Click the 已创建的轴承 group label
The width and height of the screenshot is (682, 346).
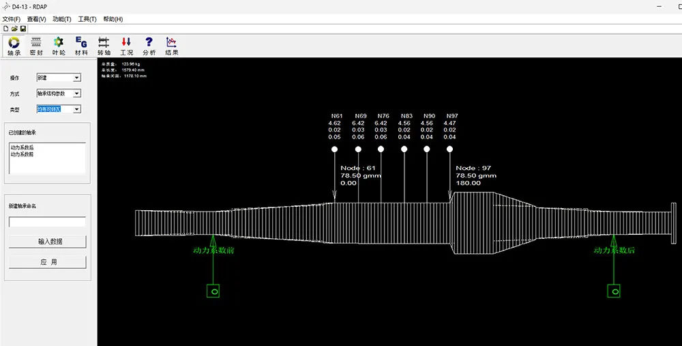23,133
